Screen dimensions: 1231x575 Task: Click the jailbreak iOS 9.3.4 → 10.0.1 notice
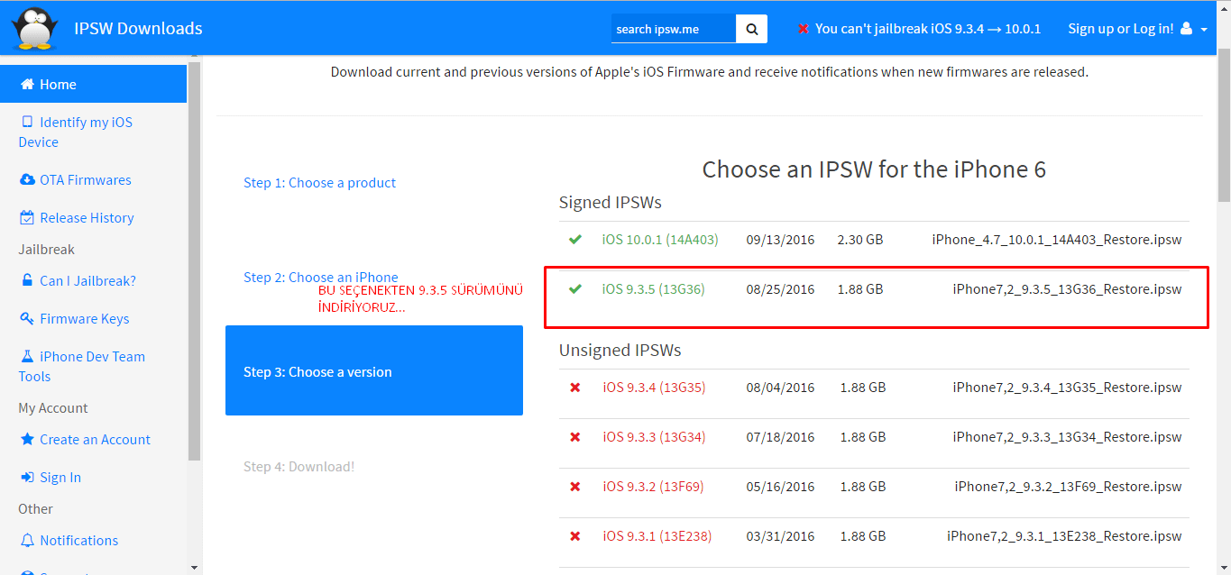tap(928, 29)
